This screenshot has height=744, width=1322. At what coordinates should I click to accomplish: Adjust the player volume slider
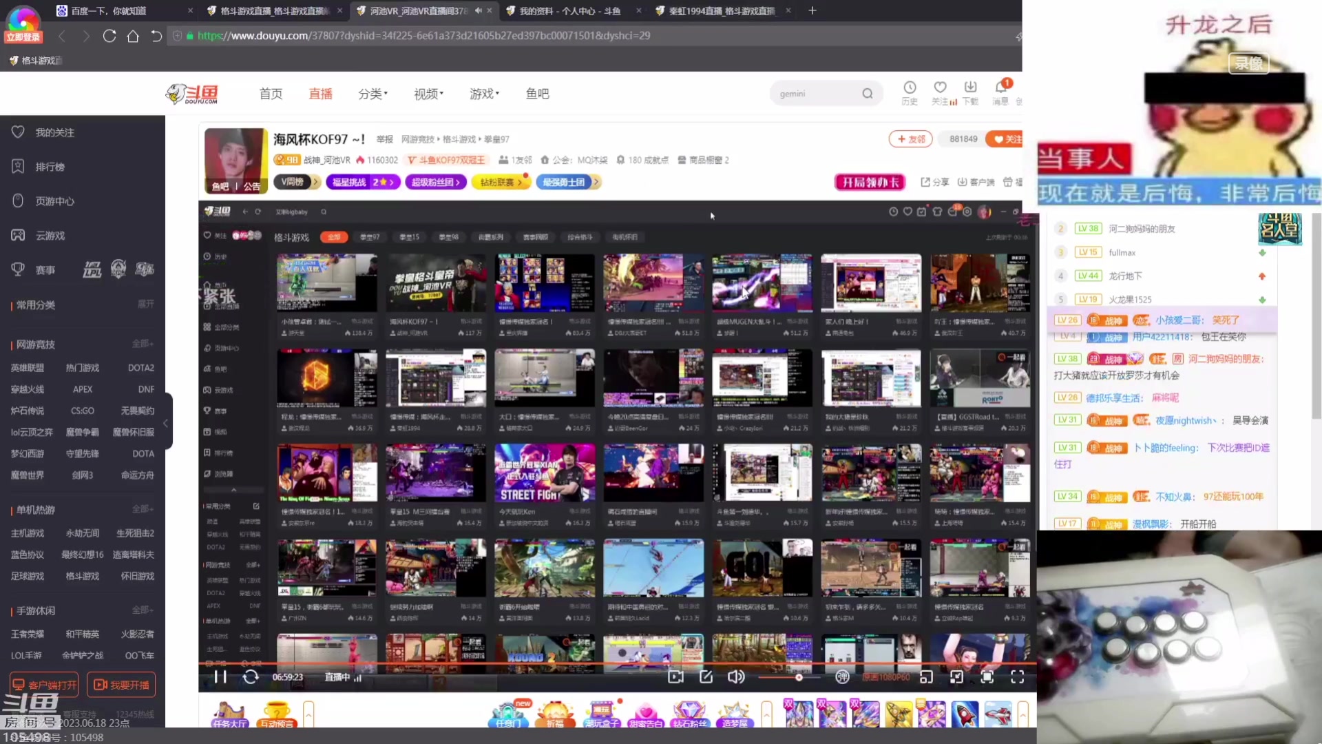(x=789, y=677)
